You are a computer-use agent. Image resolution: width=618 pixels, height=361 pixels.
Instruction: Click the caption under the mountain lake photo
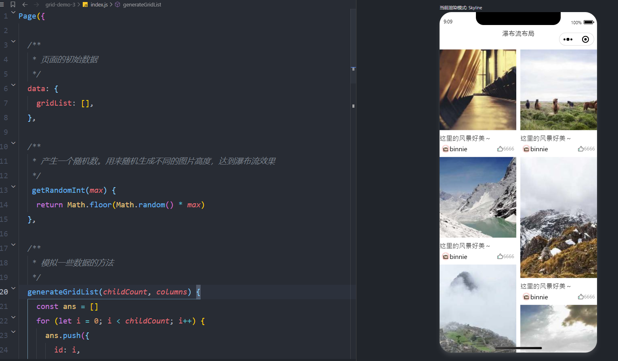pyautogui.click(x=465, y=246)
